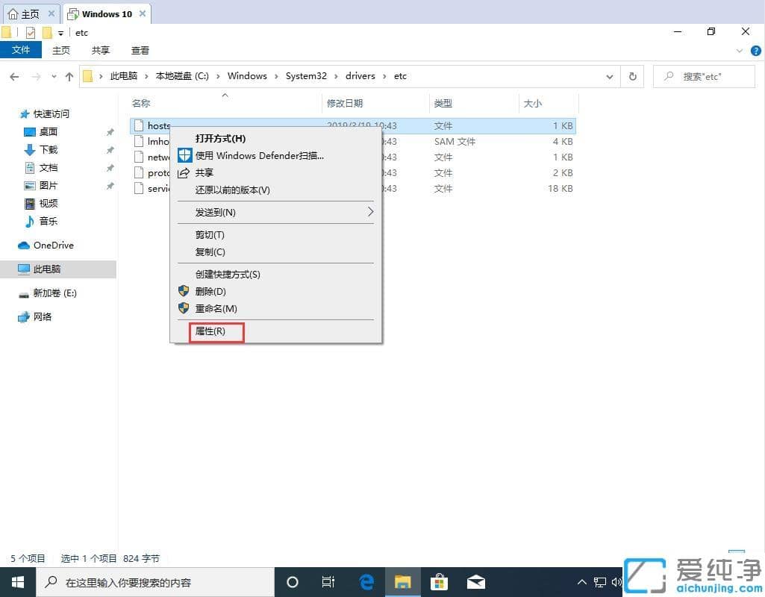
Task: Show hidden tray icons with the chevron
Action: click(x=581, y=582)
